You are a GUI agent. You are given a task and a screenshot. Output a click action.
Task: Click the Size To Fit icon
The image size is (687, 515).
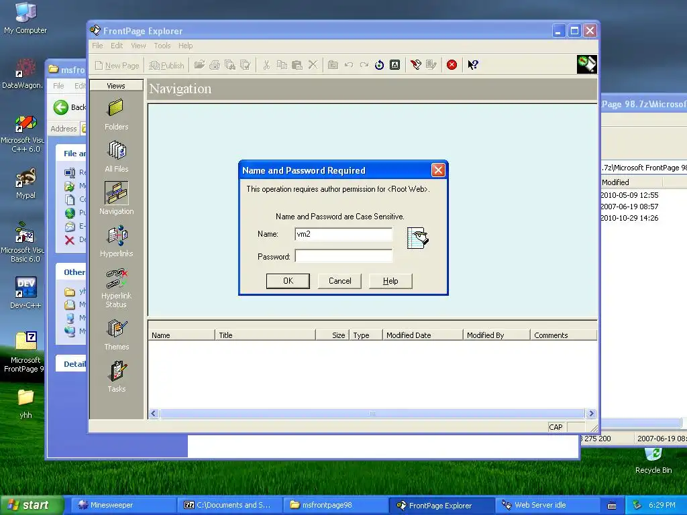394,65
